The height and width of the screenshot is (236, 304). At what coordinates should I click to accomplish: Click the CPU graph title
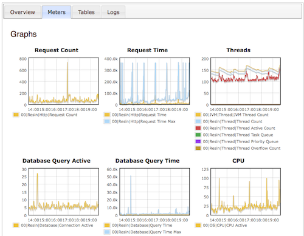coord(238,161)
